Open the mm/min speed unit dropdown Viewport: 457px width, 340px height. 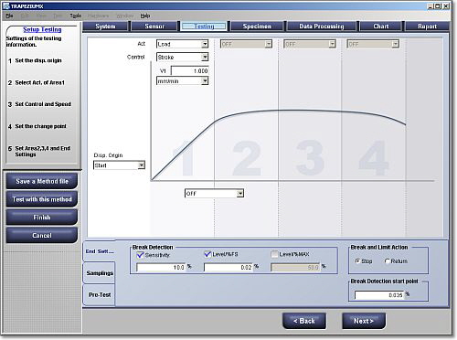(x=205, y=80)
